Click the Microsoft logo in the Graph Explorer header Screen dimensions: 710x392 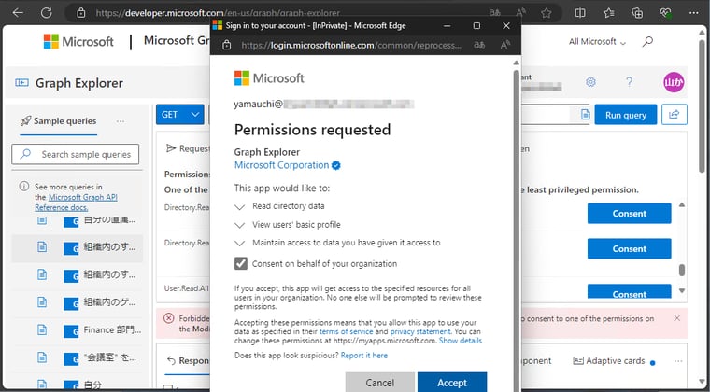coord(78,42)
